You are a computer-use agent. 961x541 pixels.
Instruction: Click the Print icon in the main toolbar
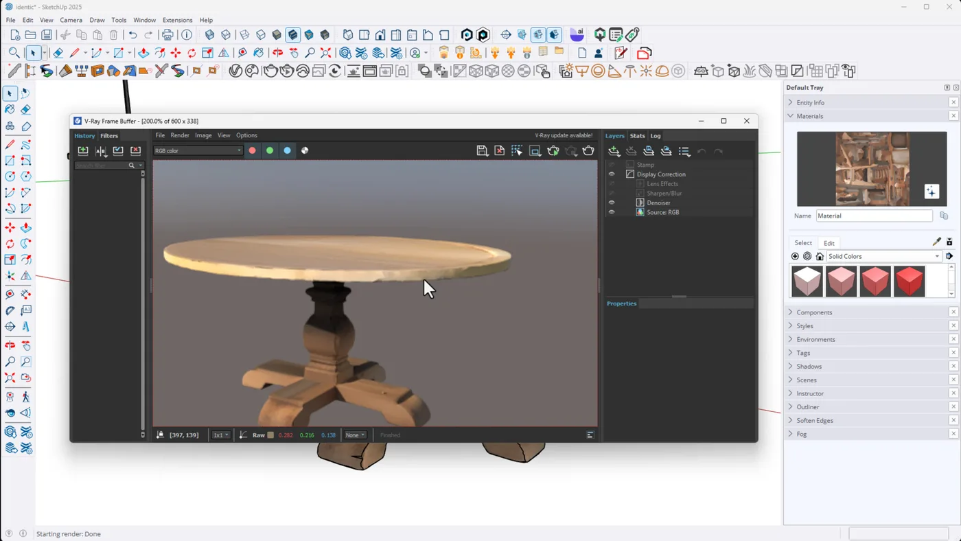167,35
